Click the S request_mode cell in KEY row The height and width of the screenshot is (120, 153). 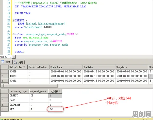[x=39, y=109]
